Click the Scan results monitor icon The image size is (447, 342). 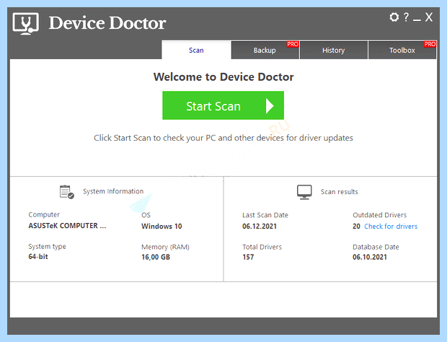(x=304, y=192)
